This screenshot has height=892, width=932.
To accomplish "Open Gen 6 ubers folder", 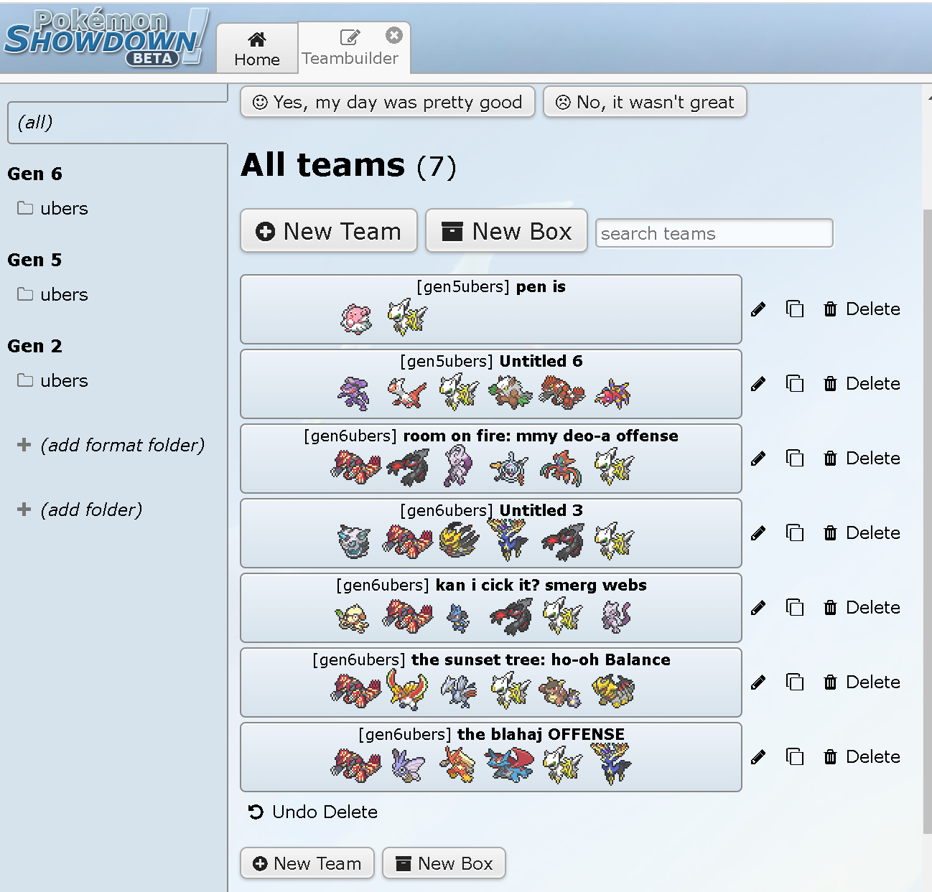I will click(53, 209).
